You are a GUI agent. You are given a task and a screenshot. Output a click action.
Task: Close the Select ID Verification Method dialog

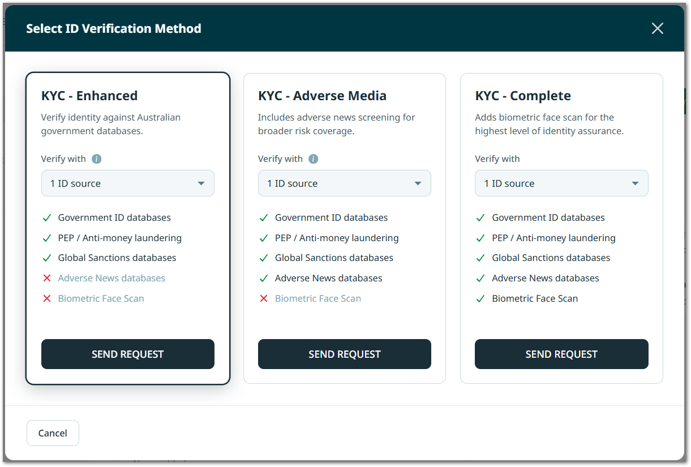[657, 28]
